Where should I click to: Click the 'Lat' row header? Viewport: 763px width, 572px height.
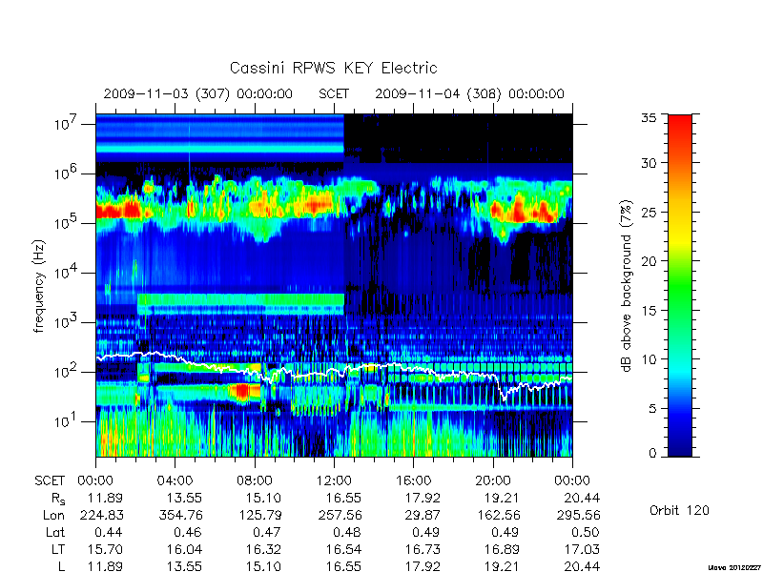(55, 532)
